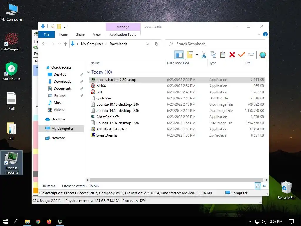This screenshot has height=226, width=301.
Task: Select the SweetDreams zip archive
Action: point(177,135)
